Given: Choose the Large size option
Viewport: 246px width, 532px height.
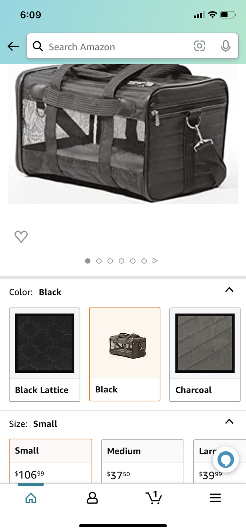Looking at the screenshot, I should tap(219, 461).
